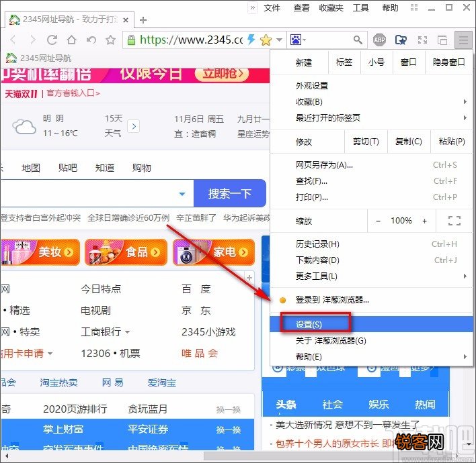Click the back navigation arrow

coord(13,40)
